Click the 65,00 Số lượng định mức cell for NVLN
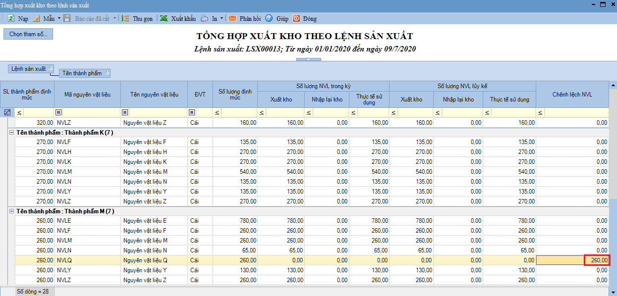The width and height of the screenshot is (617, 296). [235, 250]
